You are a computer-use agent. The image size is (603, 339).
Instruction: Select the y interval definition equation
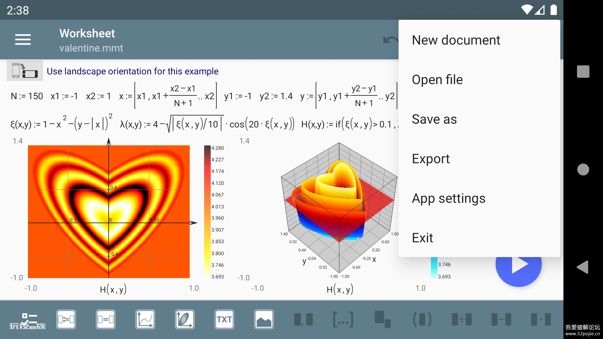[x=349, y=95]
